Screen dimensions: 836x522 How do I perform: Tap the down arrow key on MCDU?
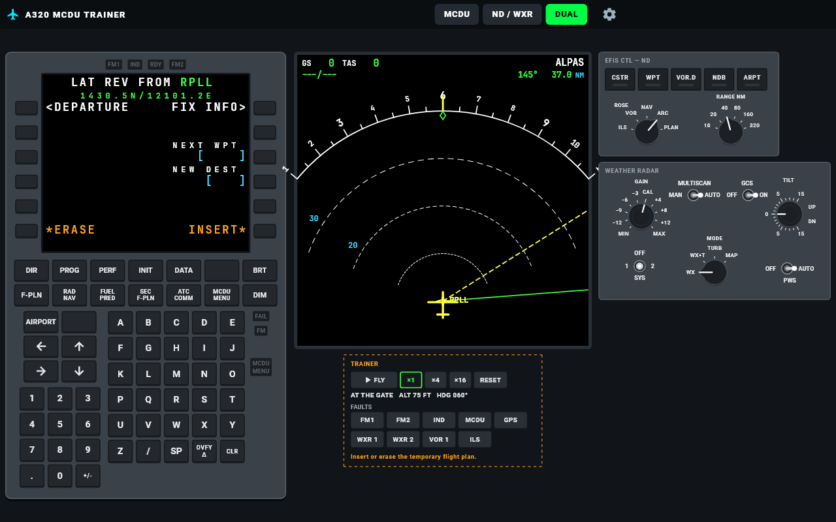[79, 371]
